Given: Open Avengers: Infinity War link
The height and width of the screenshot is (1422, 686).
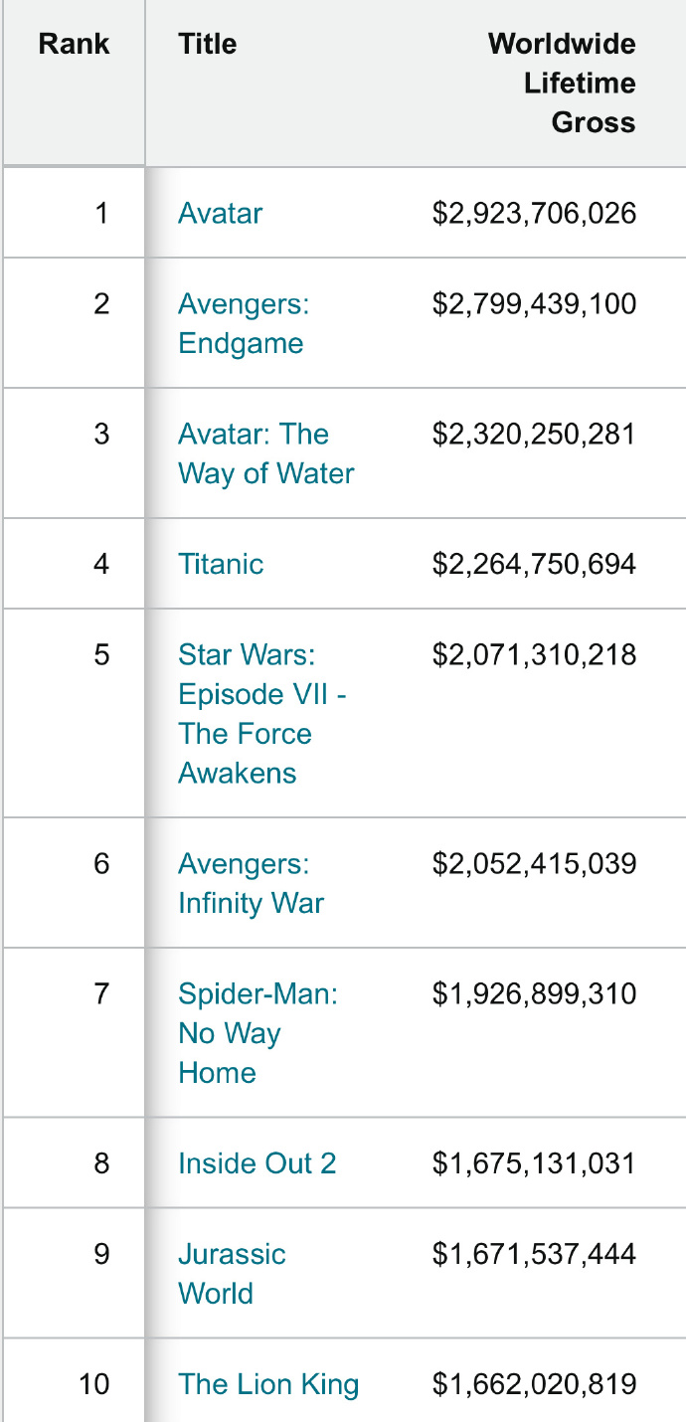Looking at the screenshot, I should (x=251, y=883).
